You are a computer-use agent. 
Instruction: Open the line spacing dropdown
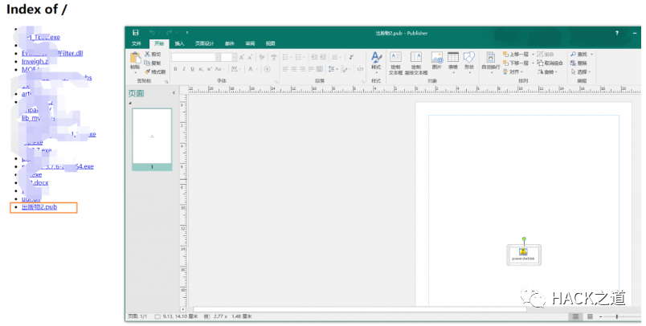[x=333, y=69]
